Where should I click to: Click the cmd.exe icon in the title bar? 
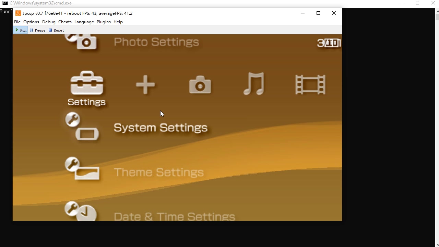(5, 3)
